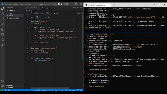Open the Selection menu
The height and width of the screenshot is (94, 167).
pos(15,4)
